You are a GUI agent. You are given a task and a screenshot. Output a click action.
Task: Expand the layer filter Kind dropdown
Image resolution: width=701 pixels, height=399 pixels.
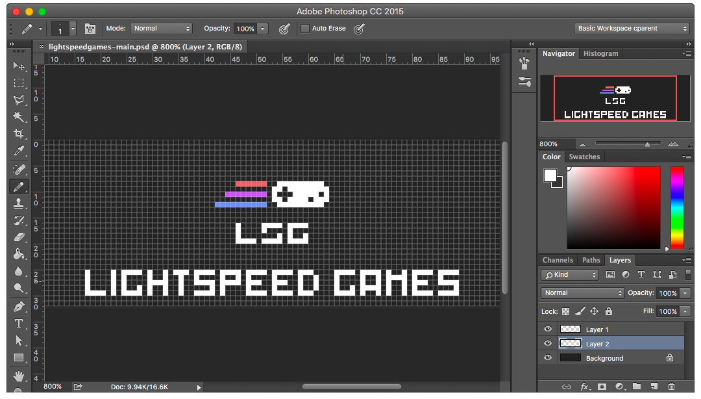coord(570,275)
